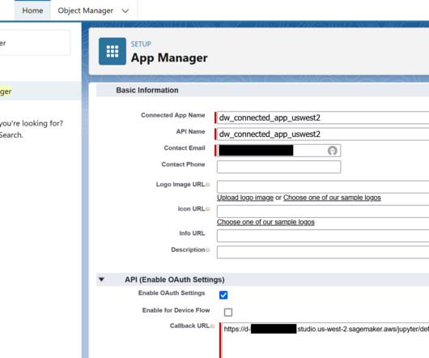The image size is (429, 358).
Task: Switch to the Home tab
Action: point(32,11)
